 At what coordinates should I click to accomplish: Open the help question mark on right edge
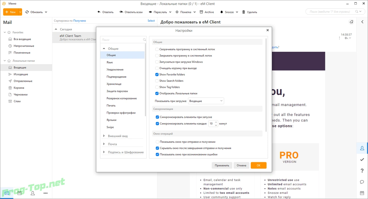pyautogui.click(x=362, y=171)
